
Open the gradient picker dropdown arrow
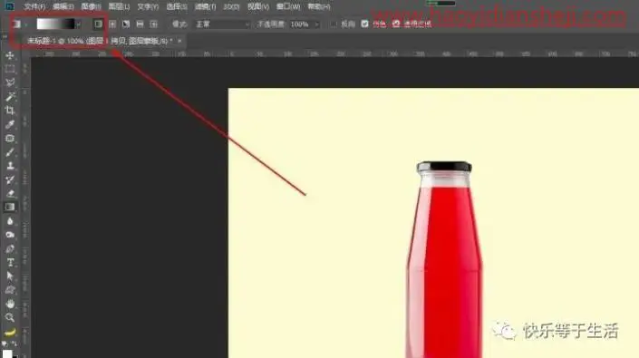[79, 24]
